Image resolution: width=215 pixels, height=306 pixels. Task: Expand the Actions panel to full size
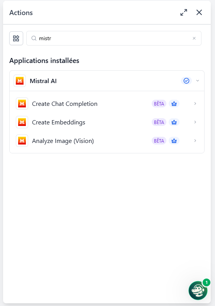click(184, 12)
